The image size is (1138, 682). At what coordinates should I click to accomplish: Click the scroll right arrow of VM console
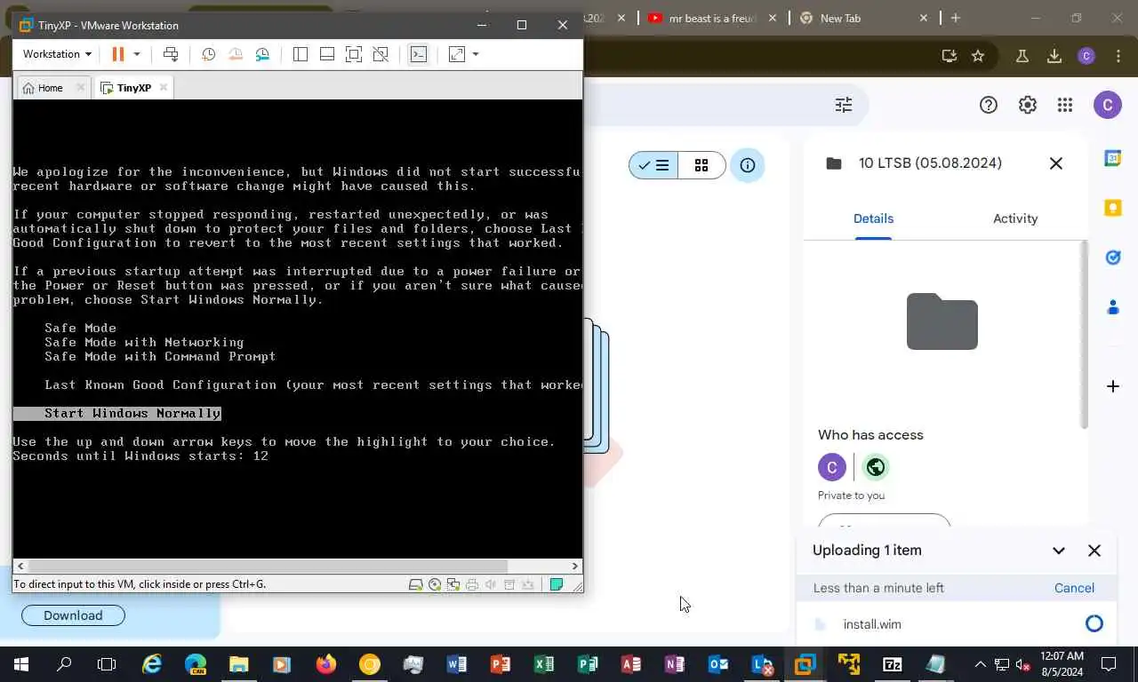click(575, 566)
